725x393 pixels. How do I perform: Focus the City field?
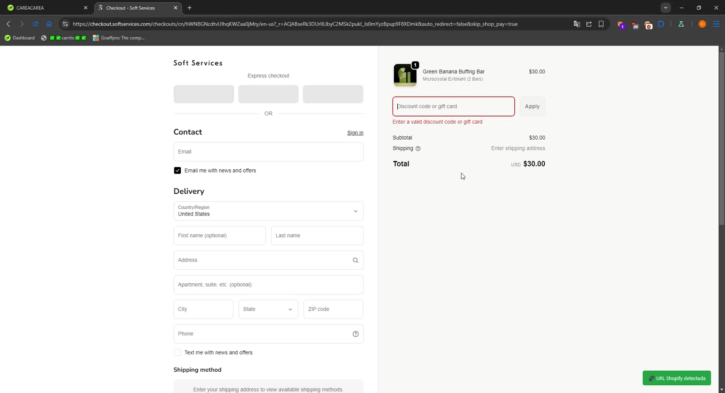click(x=203, y=309)
